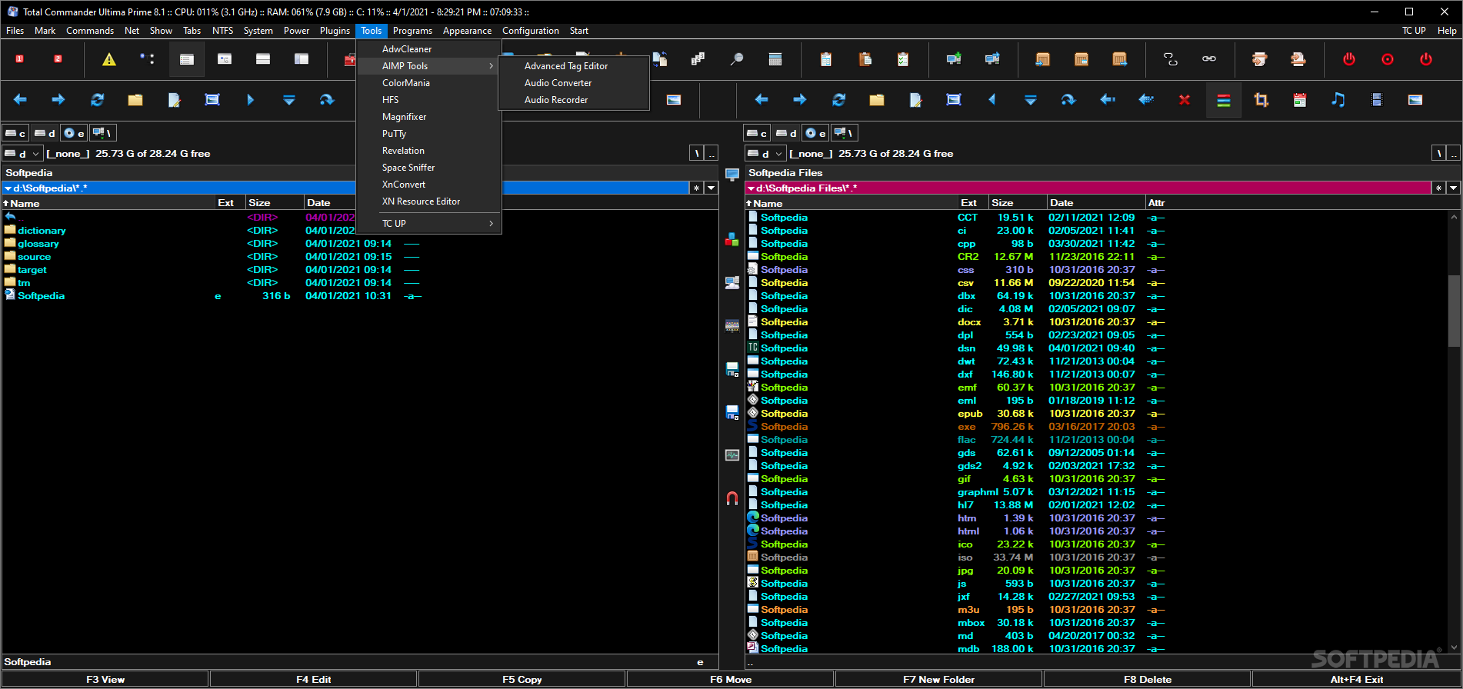Toggle the vertical split panels view icon
The image size is (1463, 689).
302,59
